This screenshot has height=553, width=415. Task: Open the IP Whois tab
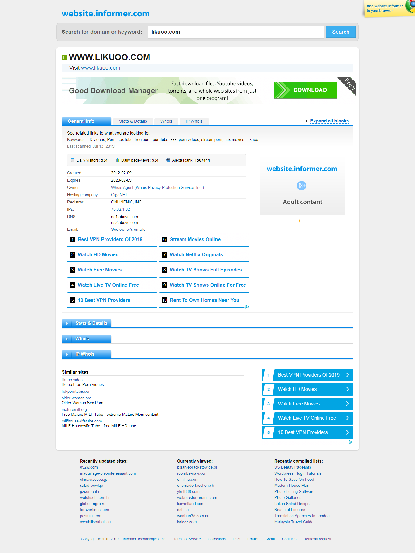(194, 121)
